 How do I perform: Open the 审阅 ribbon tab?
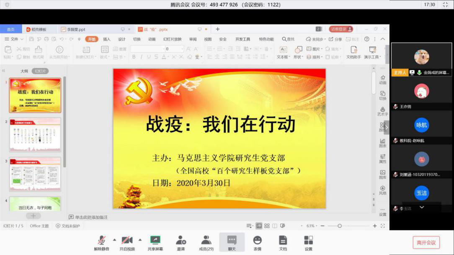193,39
